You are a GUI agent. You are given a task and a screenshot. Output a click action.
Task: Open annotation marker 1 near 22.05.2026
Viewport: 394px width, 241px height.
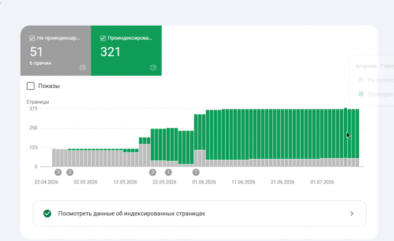(x=168, y=172)
